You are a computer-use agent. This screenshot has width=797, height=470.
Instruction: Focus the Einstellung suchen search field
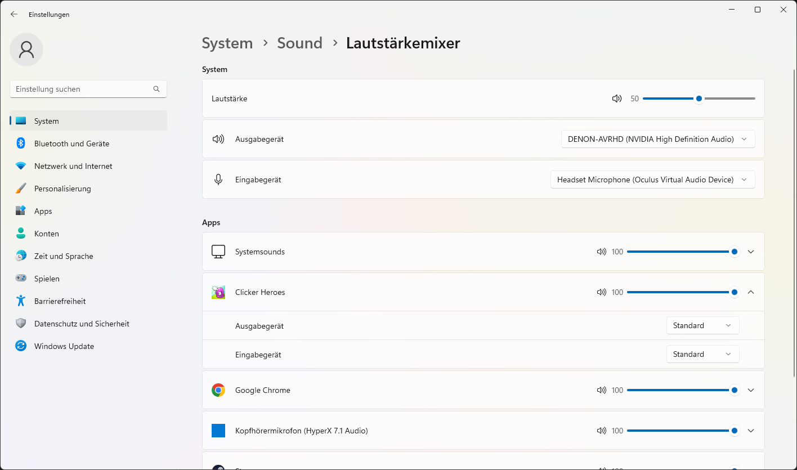[82, 89]
